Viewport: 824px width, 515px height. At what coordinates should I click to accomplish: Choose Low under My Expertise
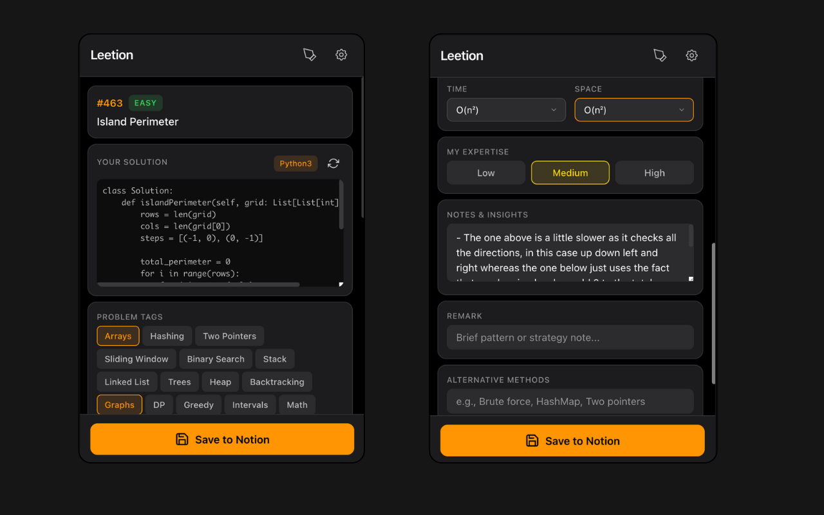(x=486, y=173)
